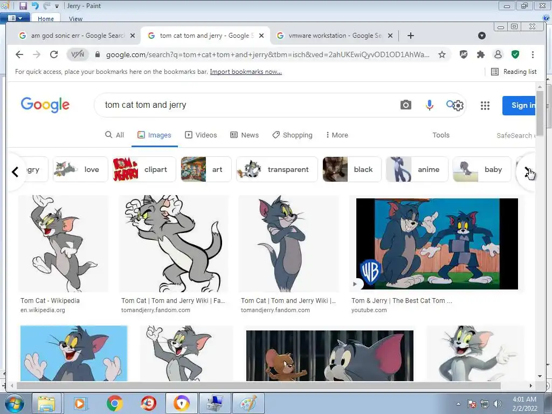Screen dimensions: 552x414
Task: Open the Paint file menu button
Action: pyautogui.click(x=15, y=18)
